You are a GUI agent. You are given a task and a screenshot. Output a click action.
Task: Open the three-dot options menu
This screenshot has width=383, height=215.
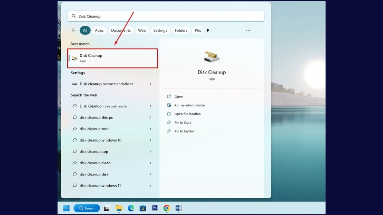[248, 30]
